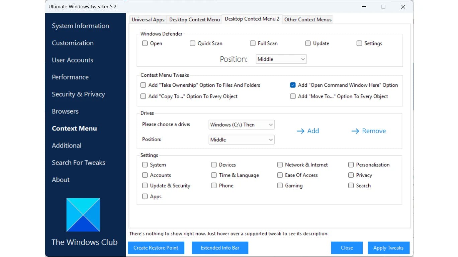
Task: Go to User Accounts section
Action: tap(72, 60)
